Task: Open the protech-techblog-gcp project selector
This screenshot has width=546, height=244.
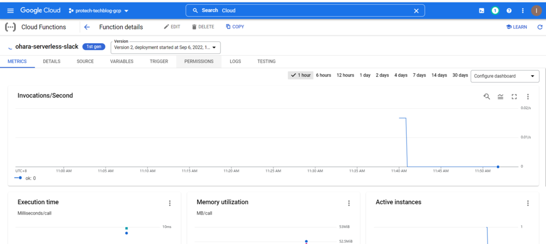Action: tap(98, 10)
